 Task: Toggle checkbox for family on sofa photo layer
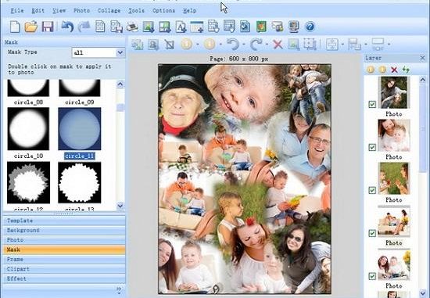tap(372, 233)
